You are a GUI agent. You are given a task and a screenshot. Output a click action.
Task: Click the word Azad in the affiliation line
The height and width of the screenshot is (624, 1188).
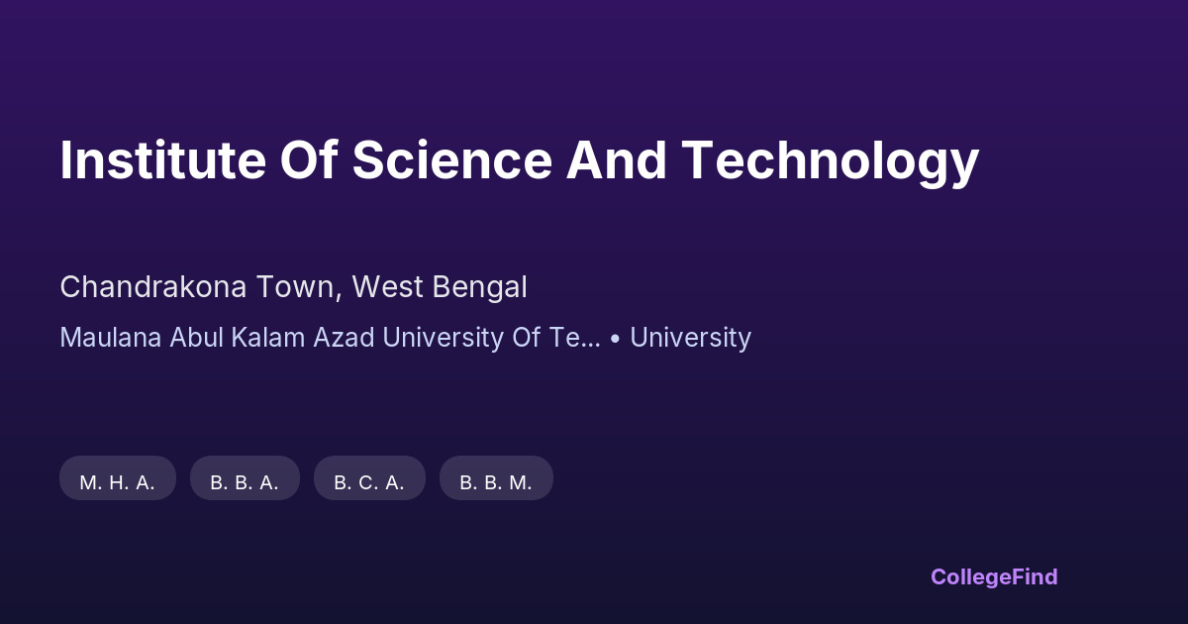coord(344,338)
